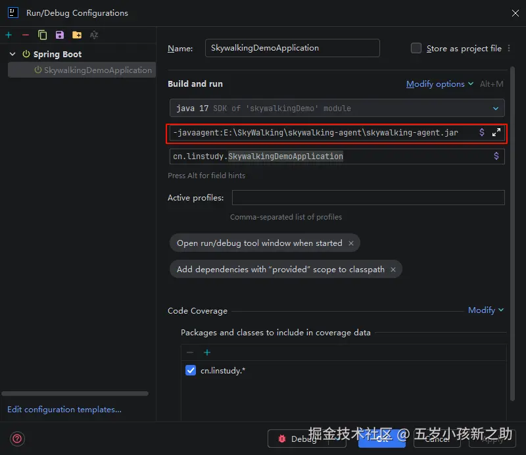This screenshot has width=526, height=455.
Task: Insert macro in the main class field
Action: point(496,156)
